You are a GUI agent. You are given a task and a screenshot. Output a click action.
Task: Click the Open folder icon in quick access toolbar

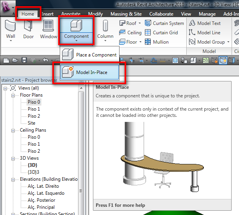click(15, 60)
